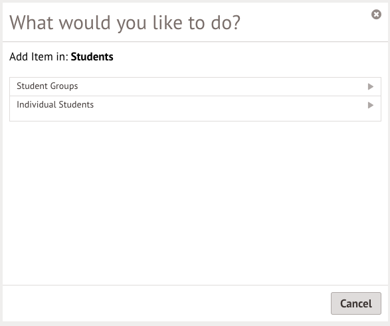
Task: Click inside the Individual Students list row
Action: 195,109
